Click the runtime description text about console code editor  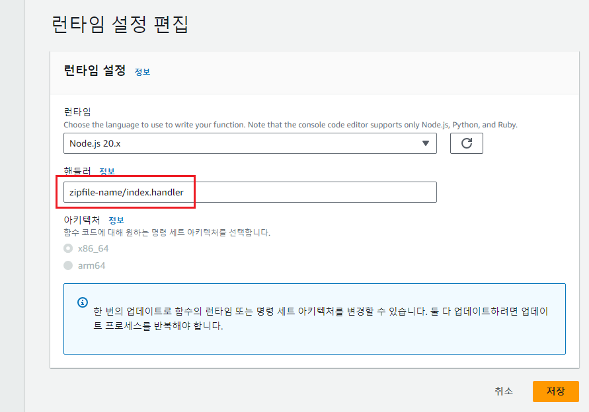click(290, 125)
